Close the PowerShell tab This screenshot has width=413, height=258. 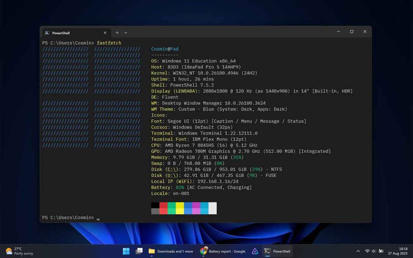click(105, 33)
